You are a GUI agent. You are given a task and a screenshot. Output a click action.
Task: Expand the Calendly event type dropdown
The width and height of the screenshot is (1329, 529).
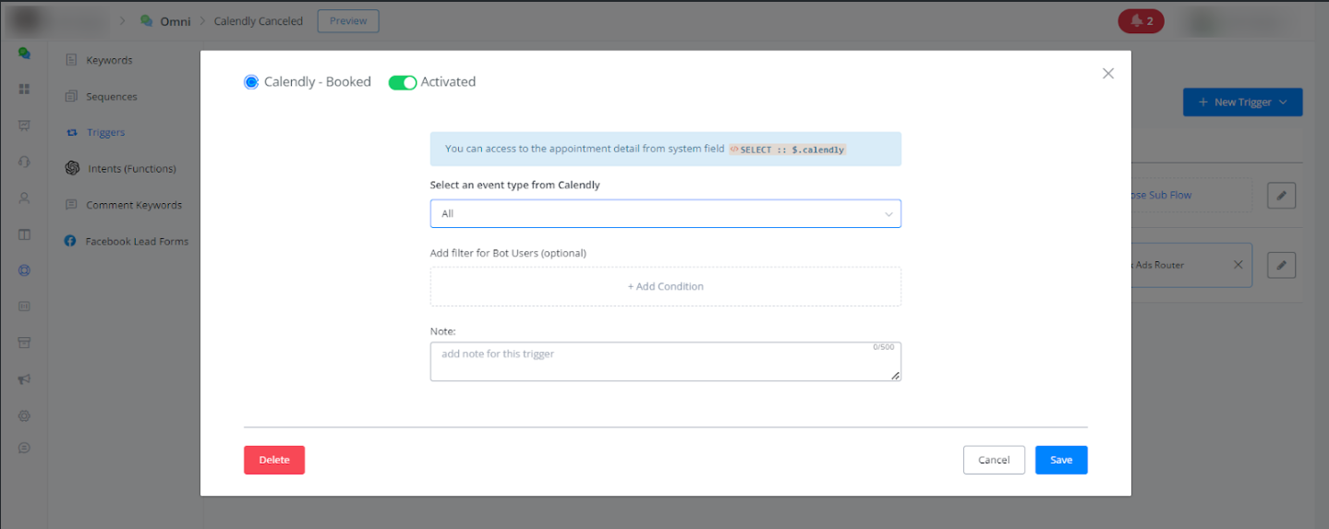click(665, 213)
